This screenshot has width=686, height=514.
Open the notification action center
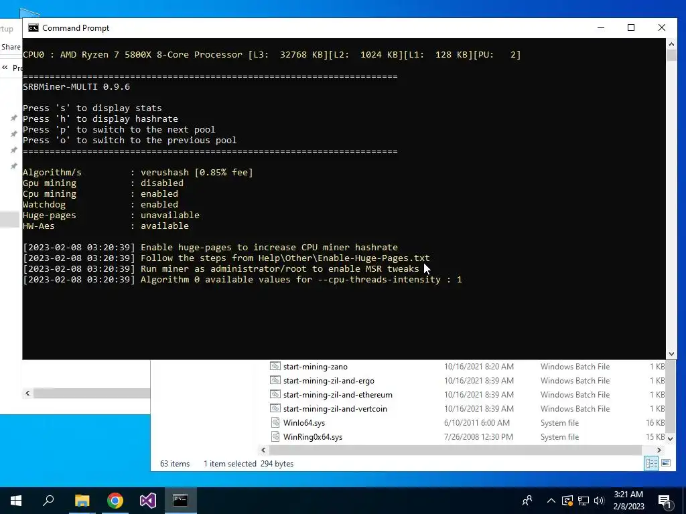coord(665,501)
